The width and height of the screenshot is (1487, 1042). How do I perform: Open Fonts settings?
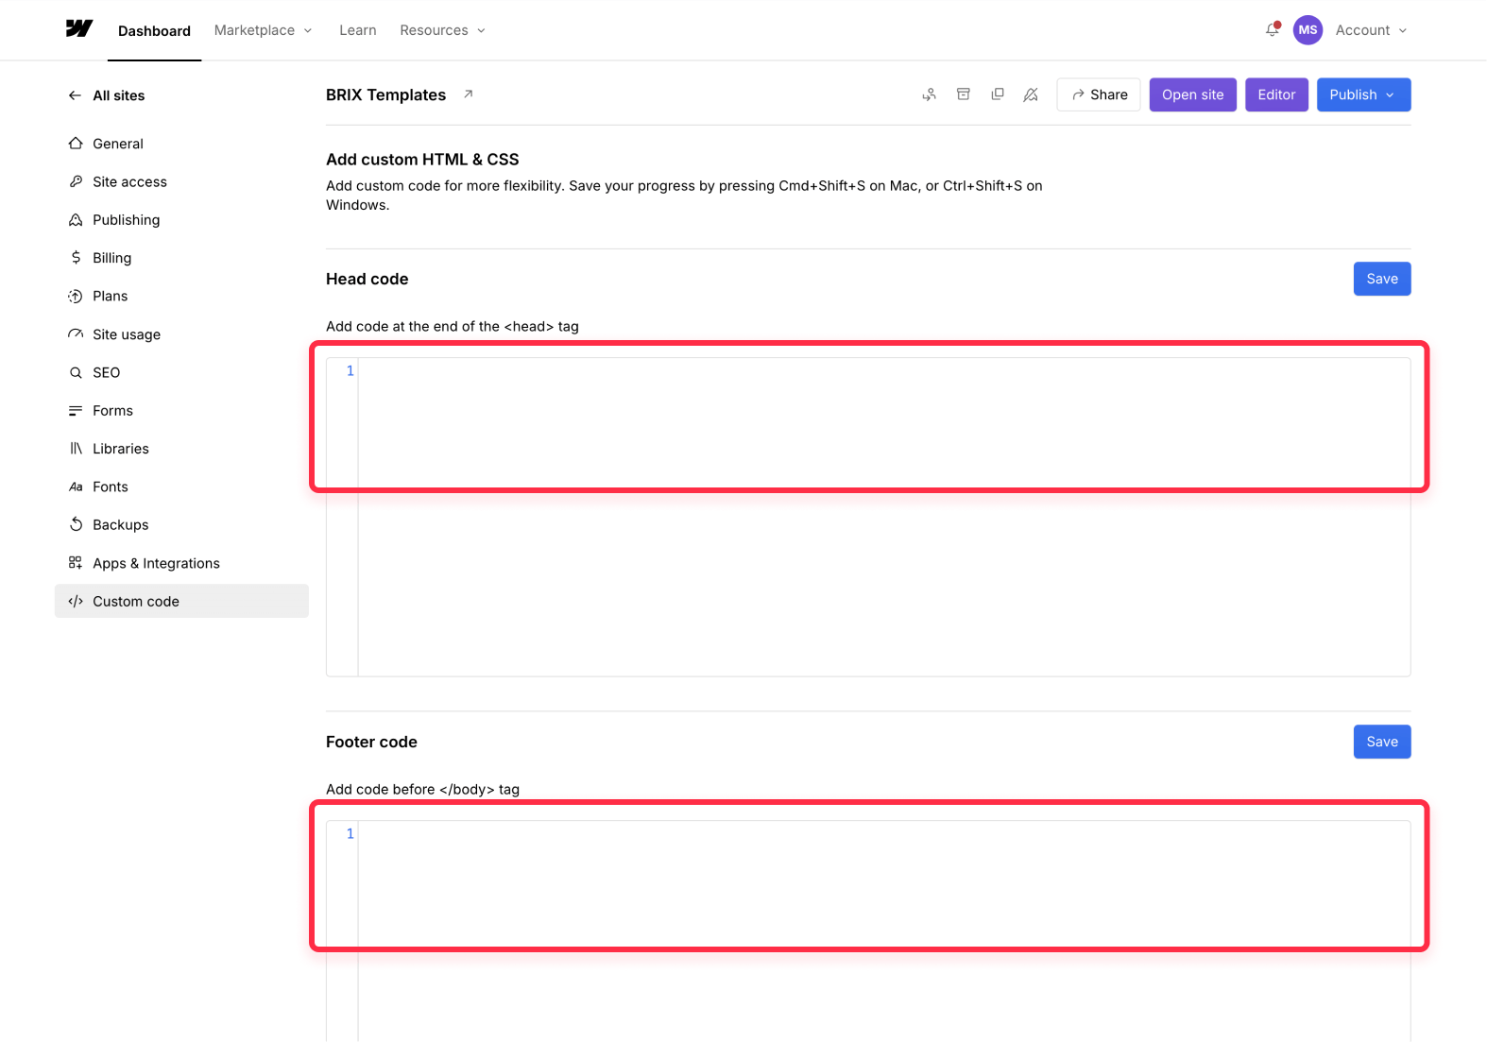181,487
